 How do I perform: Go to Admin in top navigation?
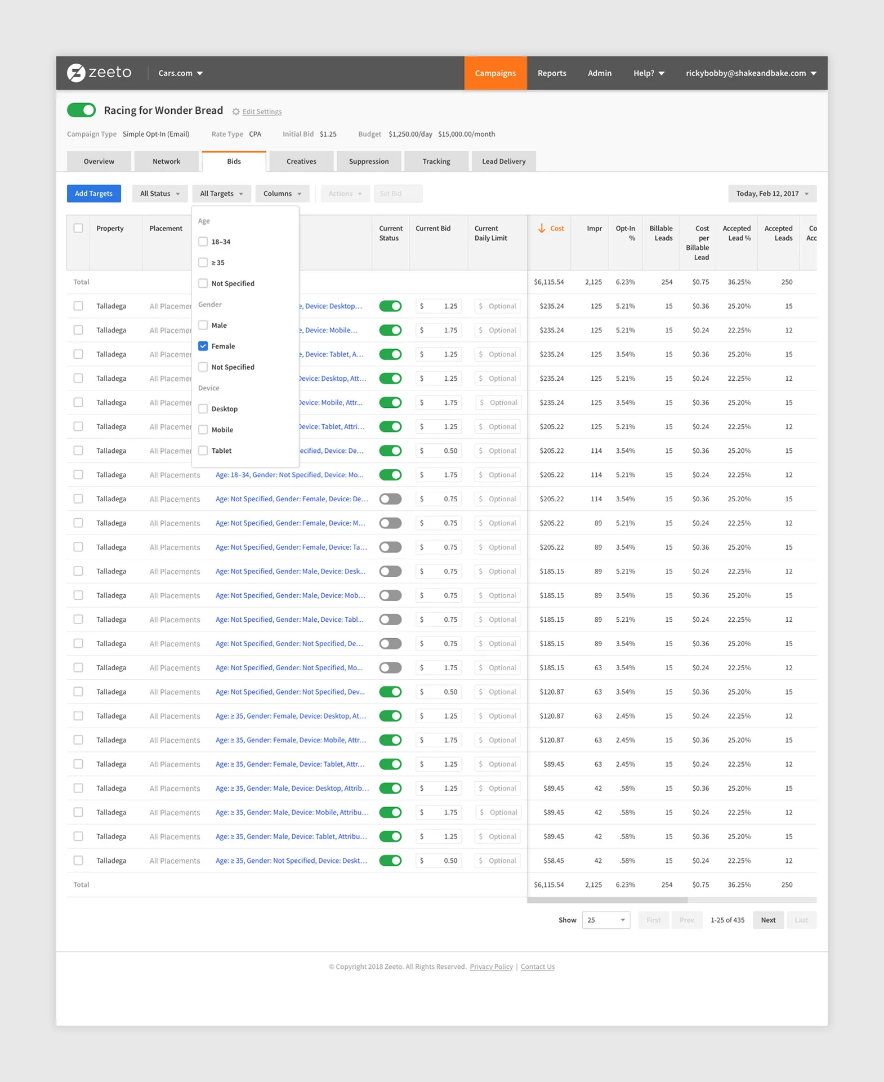click(600, 73)
